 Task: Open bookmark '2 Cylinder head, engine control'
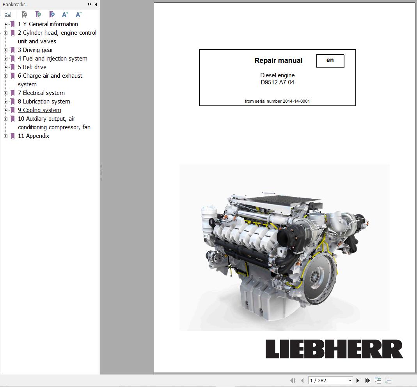57,37
